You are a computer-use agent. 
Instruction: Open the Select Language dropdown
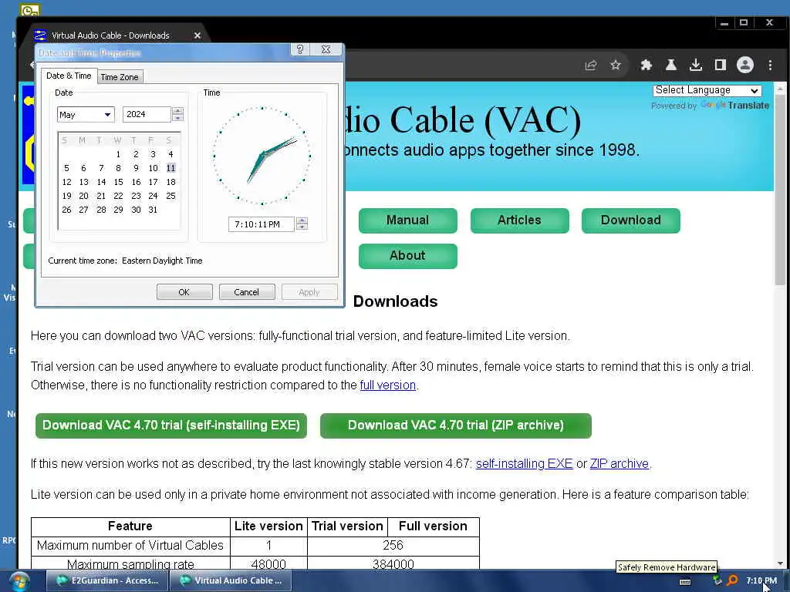coord(707,90)
